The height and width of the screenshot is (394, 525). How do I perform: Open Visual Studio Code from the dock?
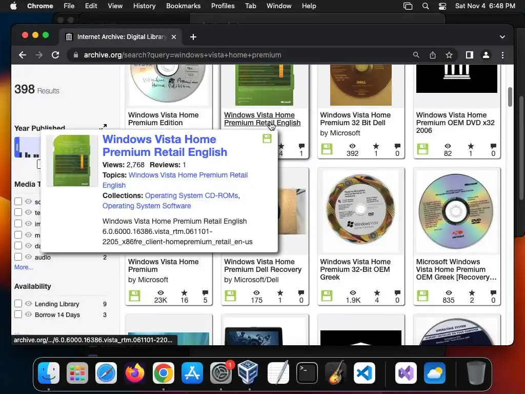point(365,373)
